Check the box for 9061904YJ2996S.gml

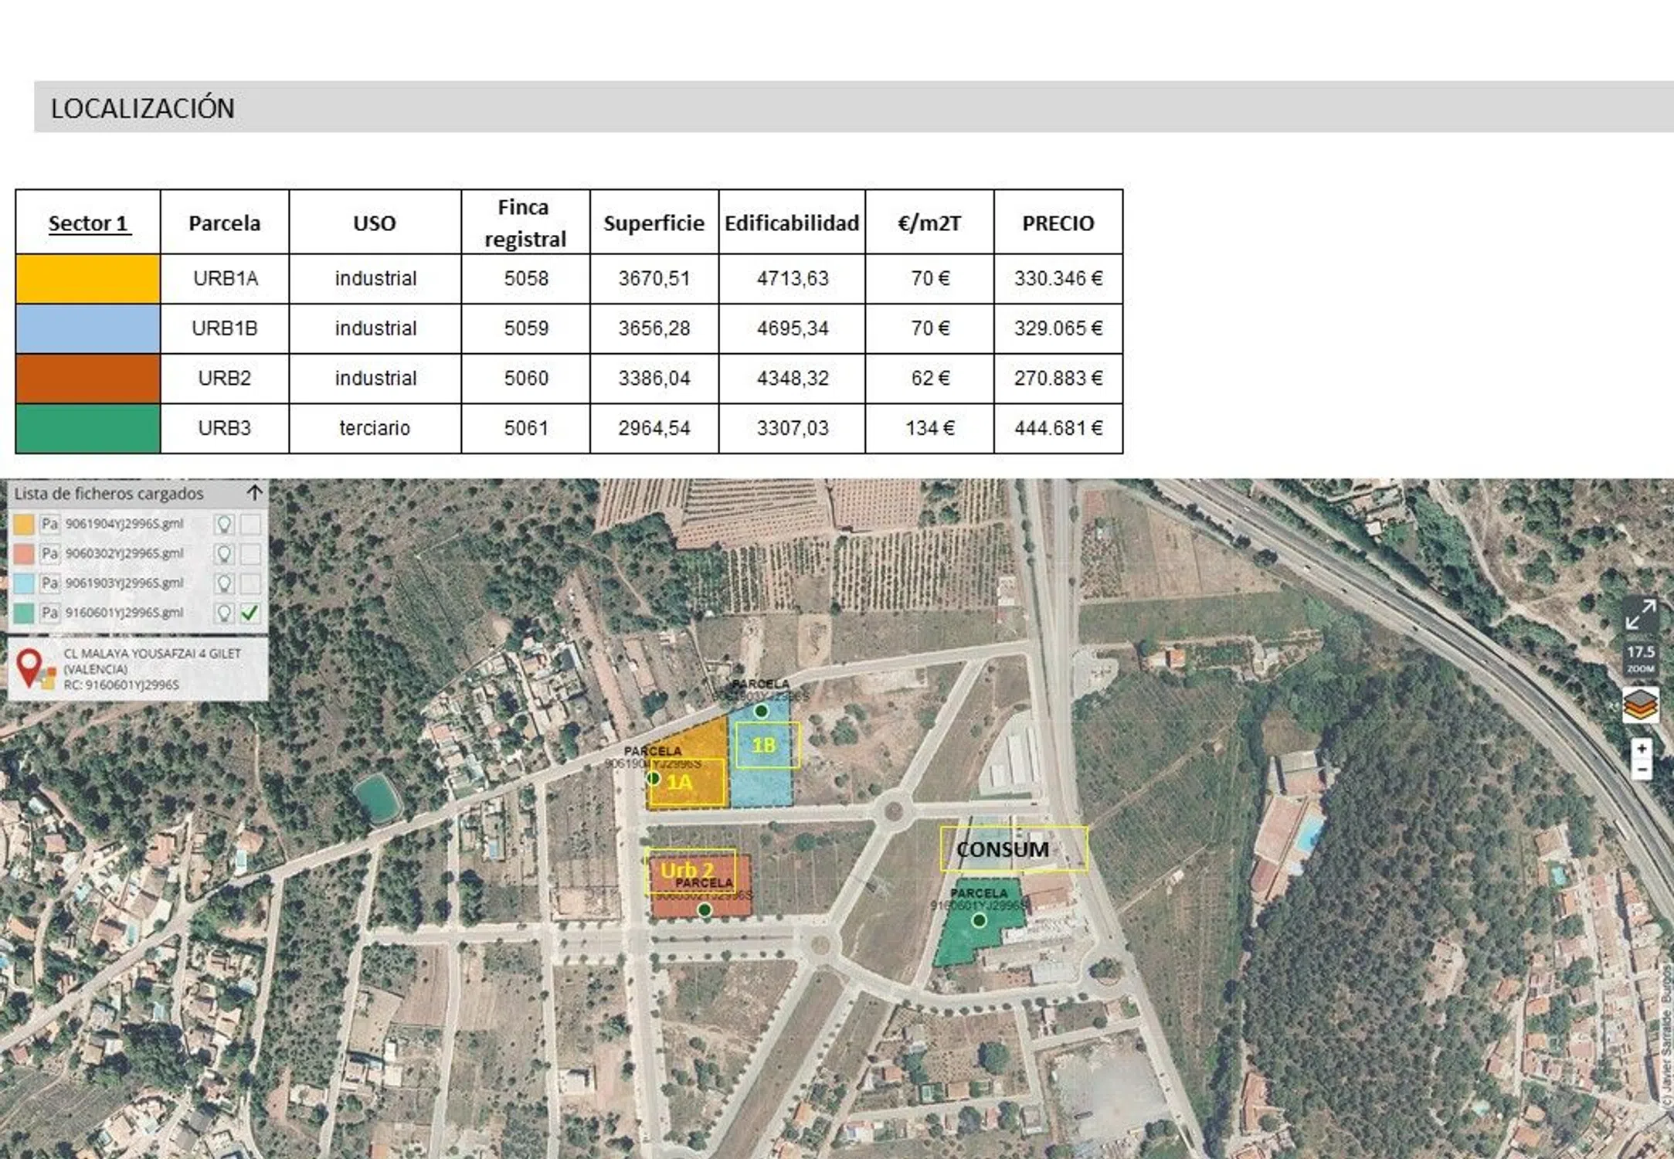[250, 525]
